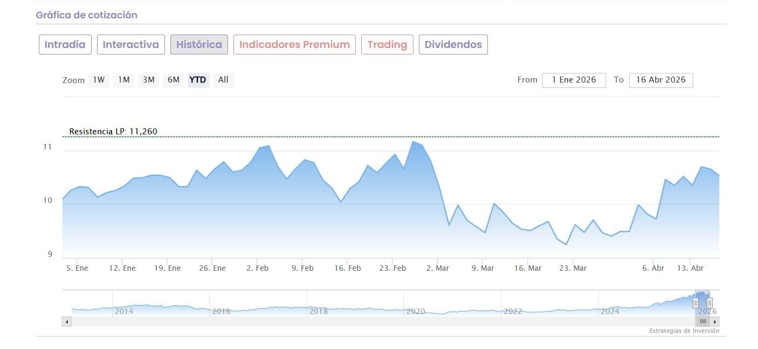Viewport: 758px width, 349px height.
Task: Open Indicadores Premium tab
Action: 294,45
